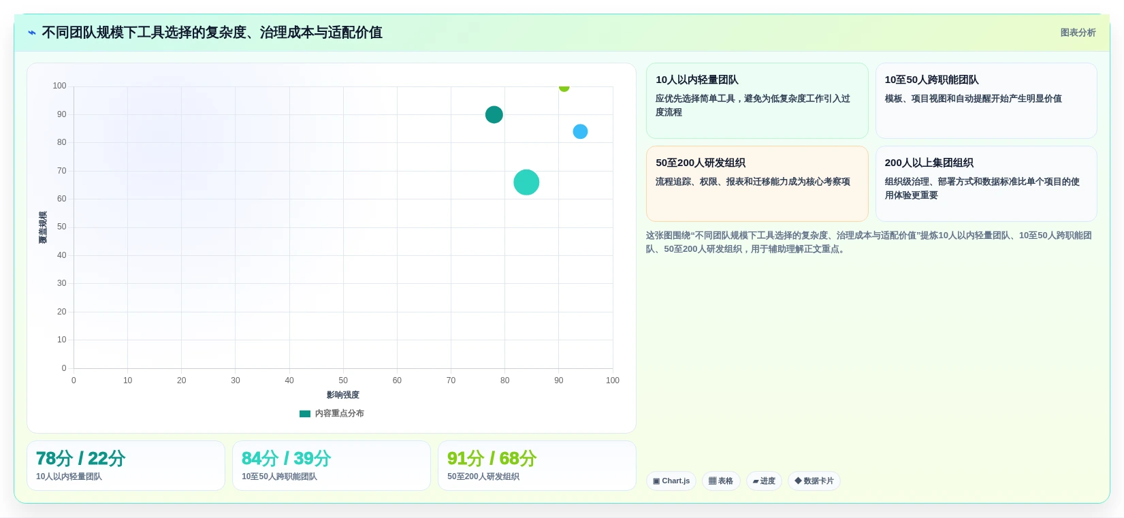The image size is (1124, 518).
Task: Click 50至200人研发组织 label under 91分 card
Action: pyautogui.click(x=483, y=476)
